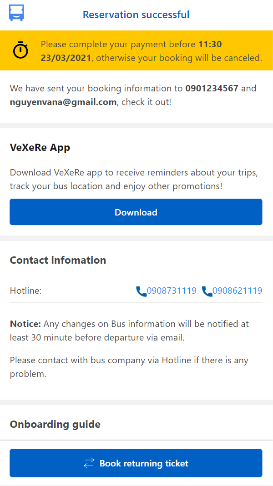Click the email nguyenvana@gmail.com
The width and height of the screenshot is (273, 486).
pos(63,102)
